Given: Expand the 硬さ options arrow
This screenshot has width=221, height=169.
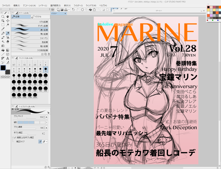Looking at the screenshot, I should click(x=46, y=122).
